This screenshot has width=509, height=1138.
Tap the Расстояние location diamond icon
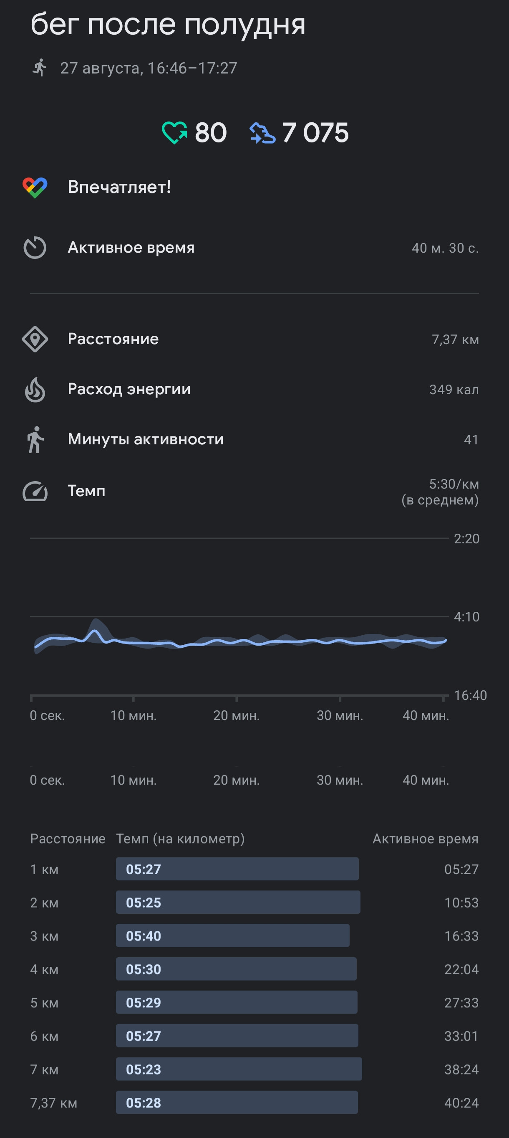click(x=35, y=339)
